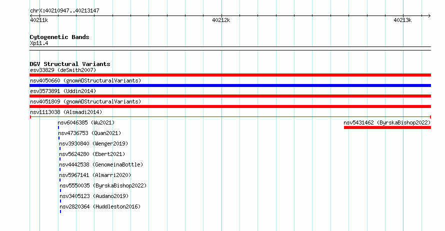Click the esv33829 (deSmith2007) variant label
This screenshot has width=445, height=231.
click(63, 70)
